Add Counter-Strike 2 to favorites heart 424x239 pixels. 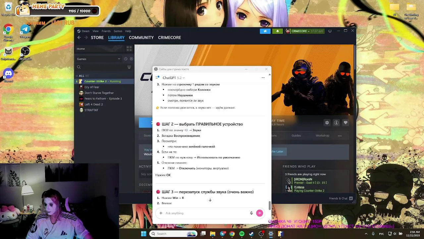[345, 122]
